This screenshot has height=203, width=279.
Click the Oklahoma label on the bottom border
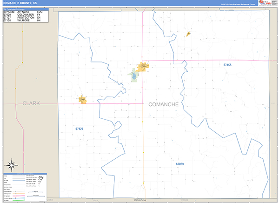140,200
